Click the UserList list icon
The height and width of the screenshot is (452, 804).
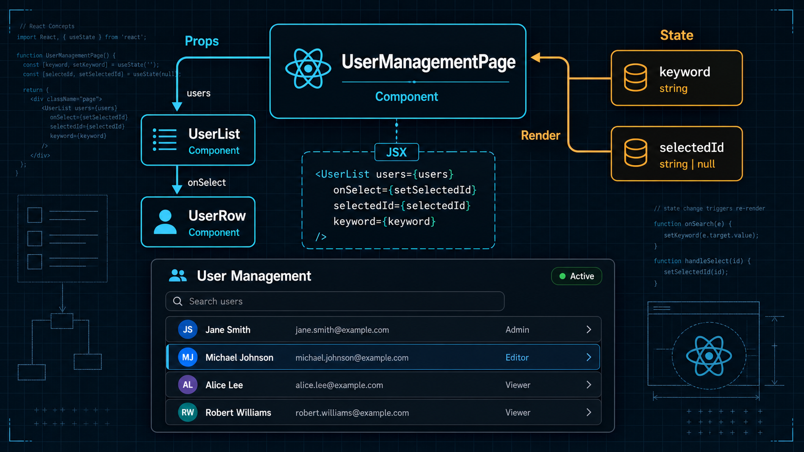tap(164, 140)
